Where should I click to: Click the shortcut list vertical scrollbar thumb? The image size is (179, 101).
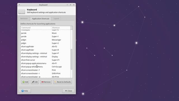72,59
